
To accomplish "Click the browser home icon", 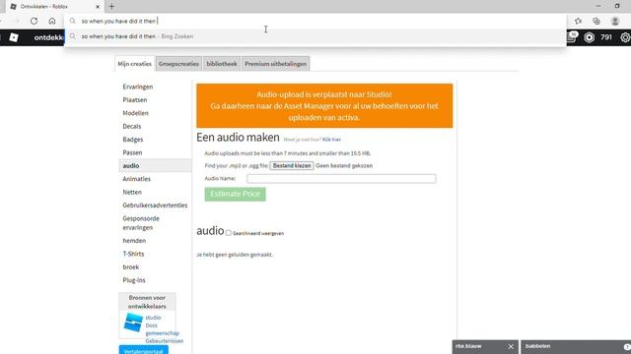I will [52, 21].
